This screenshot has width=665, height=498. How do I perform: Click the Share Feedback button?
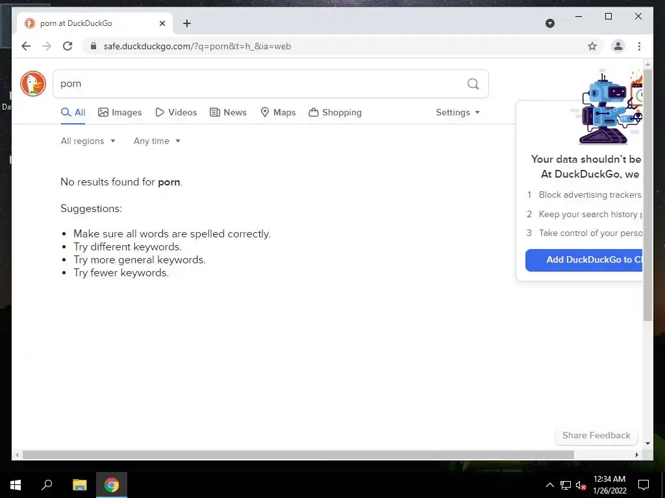596,435
